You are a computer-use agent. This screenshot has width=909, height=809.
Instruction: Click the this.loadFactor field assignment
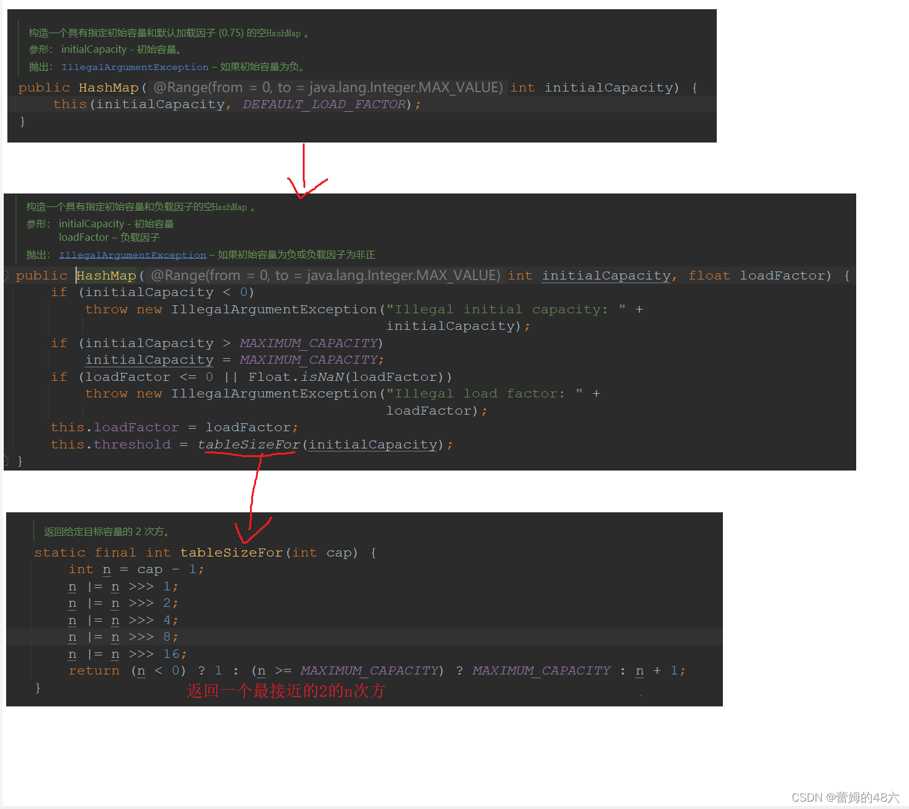pos(115,427)
